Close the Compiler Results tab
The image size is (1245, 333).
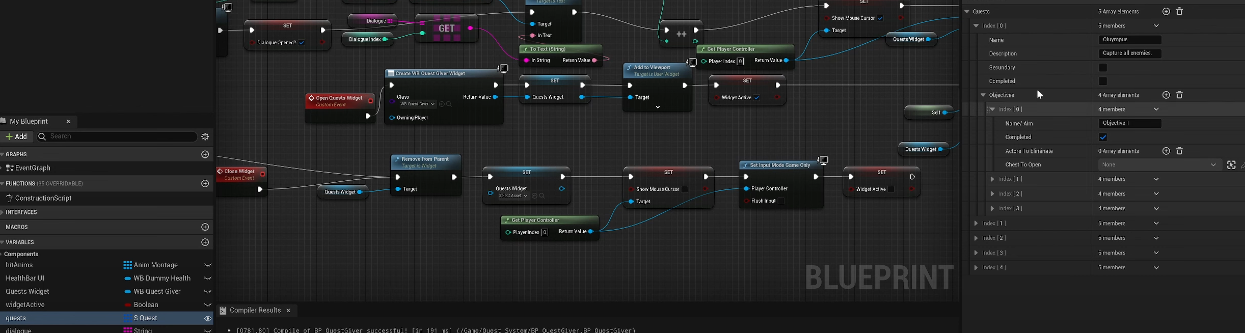pyautogui.click(x=289, y=311)
